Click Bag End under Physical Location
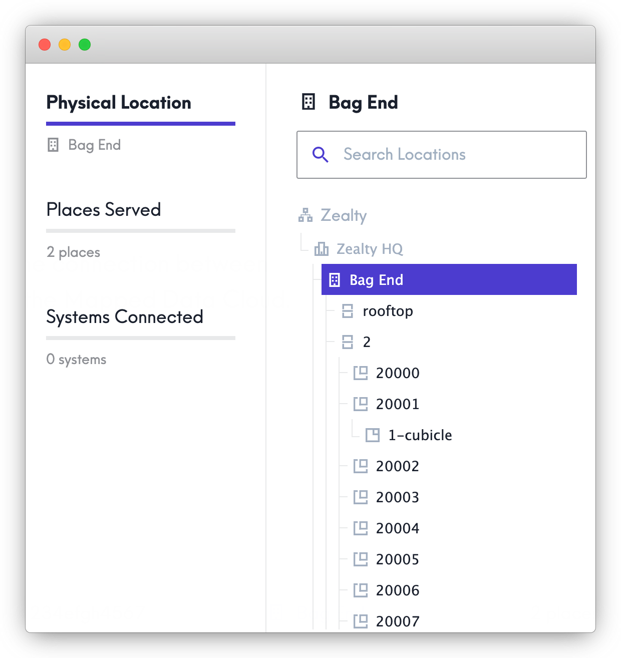 coord(94,145)
